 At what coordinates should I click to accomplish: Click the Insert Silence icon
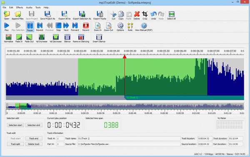99,38
